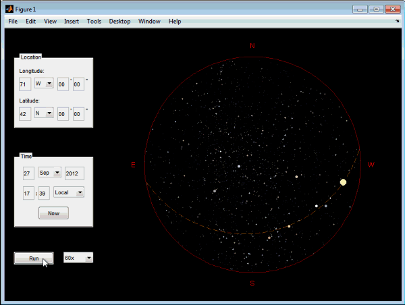Open the Desktop menu
This screenshot has width=405, height=305.
click(119, 22)
